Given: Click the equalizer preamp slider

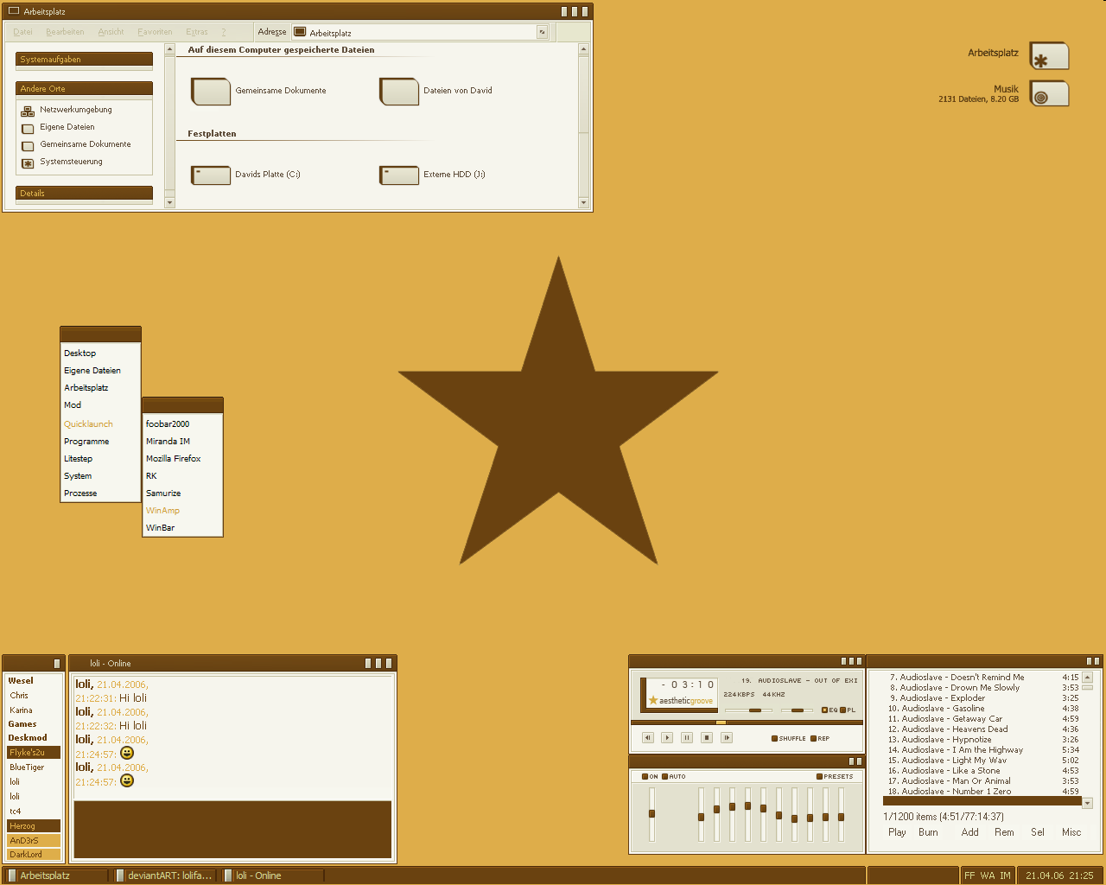Looking at the screenshot, I should pyautogui.click(x=652, y=814).
